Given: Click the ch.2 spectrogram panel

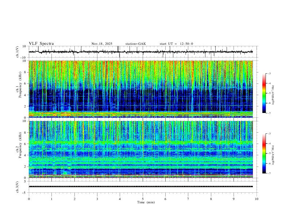Looking at the screenshot, I should coord(141,149).
